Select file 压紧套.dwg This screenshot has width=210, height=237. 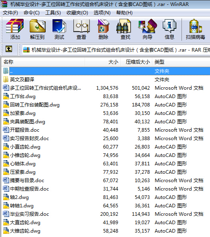(23, 172)
